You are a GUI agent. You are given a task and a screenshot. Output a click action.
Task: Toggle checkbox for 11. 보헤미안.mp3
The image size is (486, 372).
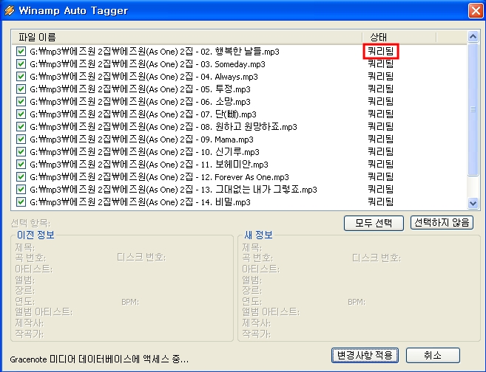click(x=21, y=164)
